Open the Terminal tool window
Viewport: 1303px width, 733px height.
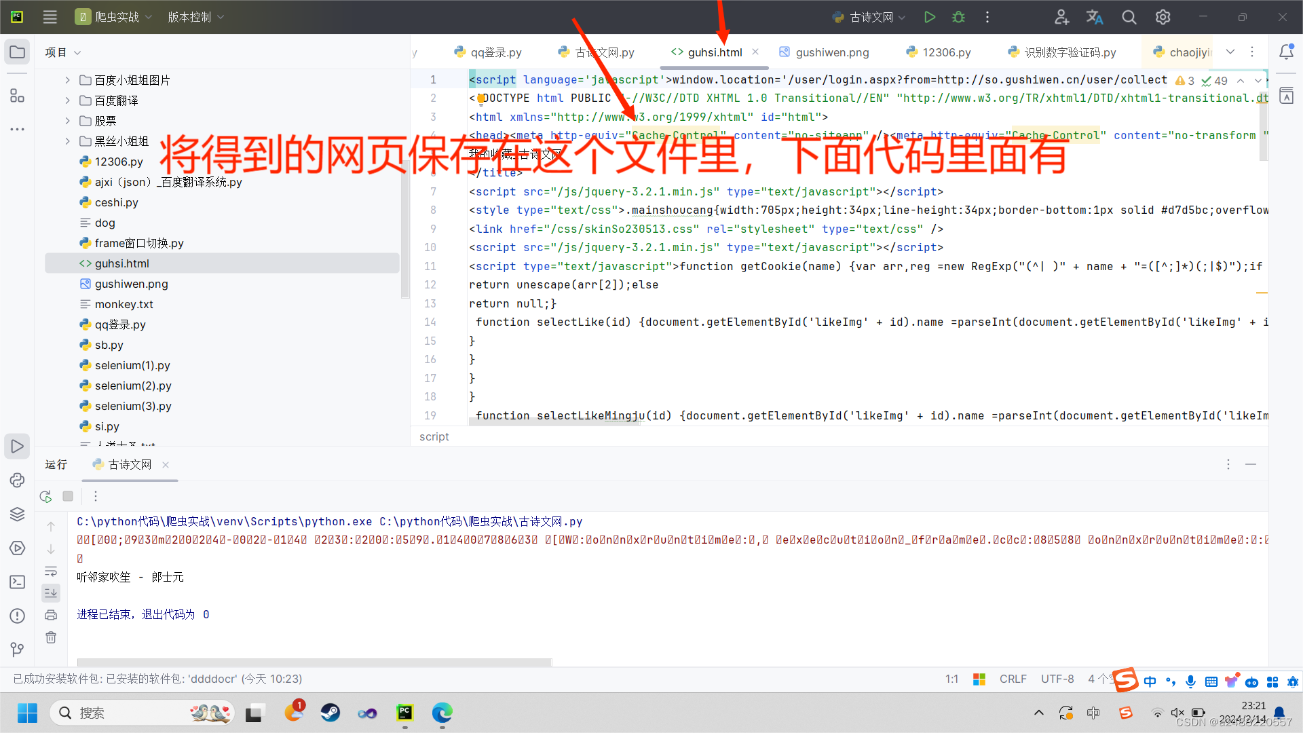[x=18, y=582]
